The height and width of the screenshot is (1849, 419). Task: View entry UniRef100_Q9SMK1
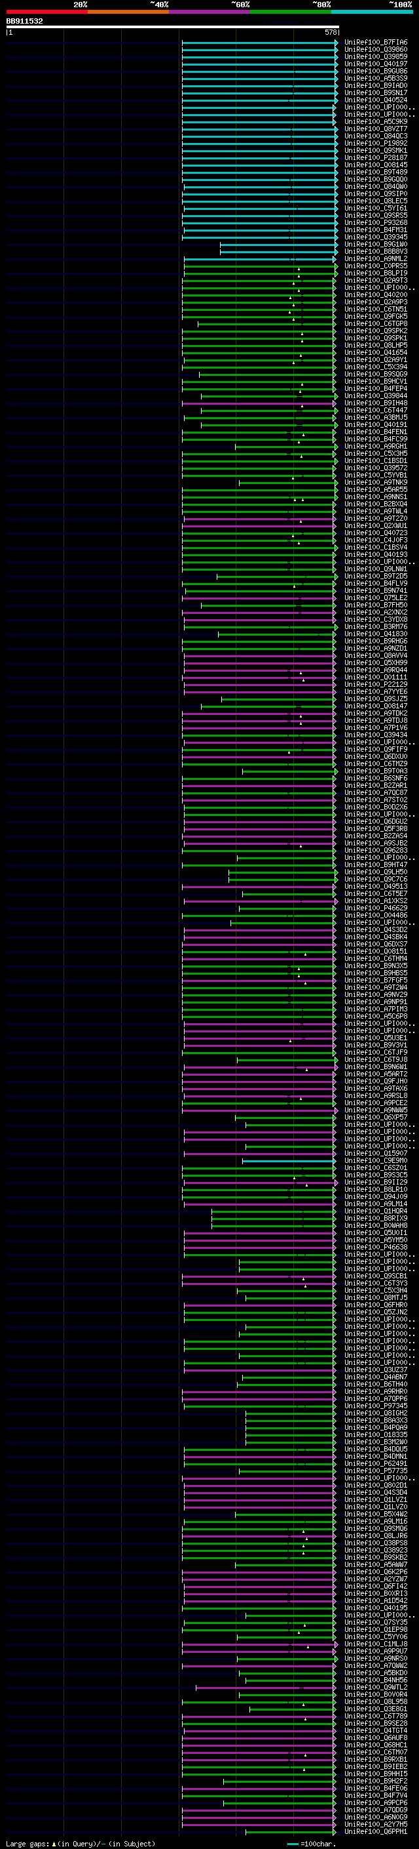click(376, 151)
